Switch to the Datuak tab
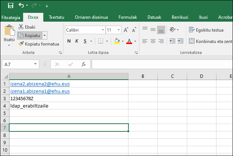The width and height of the screenshot is (233, 156). 154,17
